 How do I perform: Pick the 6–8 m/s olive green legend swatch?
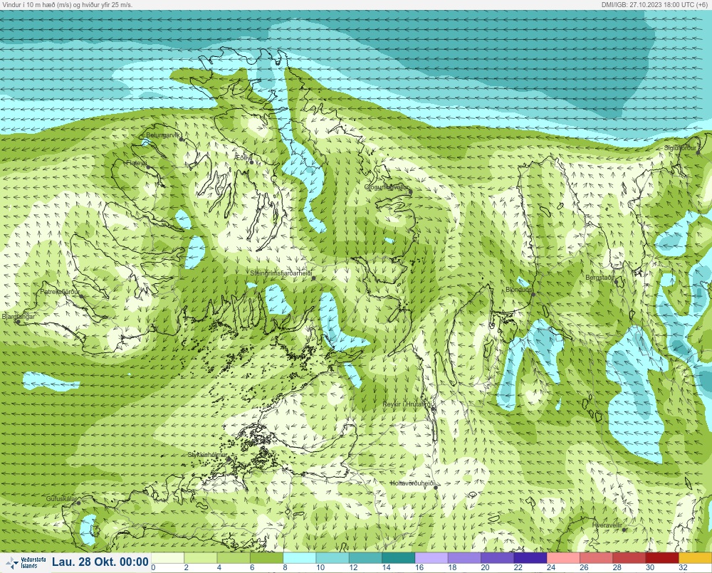(x=266, y=558)
